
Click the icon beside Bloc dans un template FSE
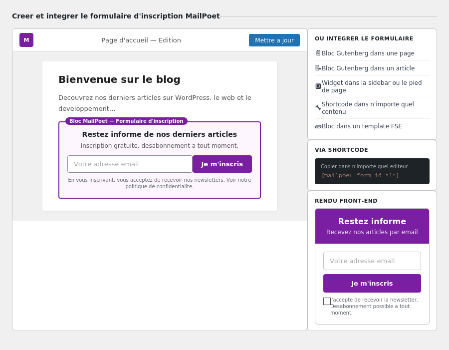click(318, 126)
